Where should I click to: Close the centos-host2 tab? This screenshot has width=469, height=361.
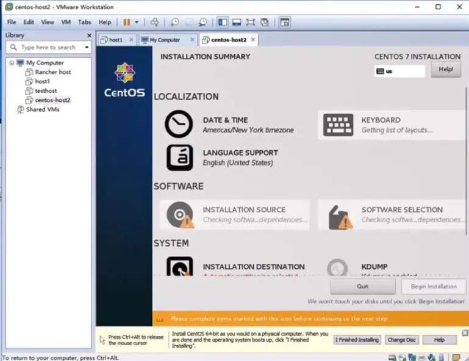click(x=253, y=40)
